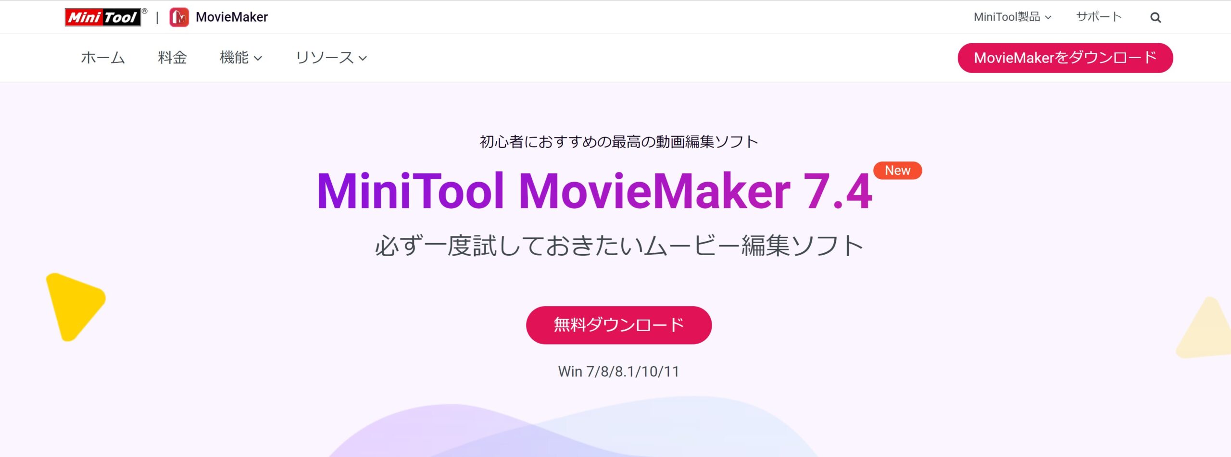Open the search magnifier icon
Image resolution: width=1231 pixels, height=457 pixels.
pos(1156,18)
